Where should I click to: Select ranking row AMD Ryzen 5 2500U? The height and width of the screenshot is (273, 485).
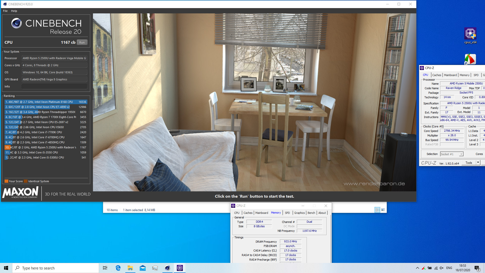[46, 147]
